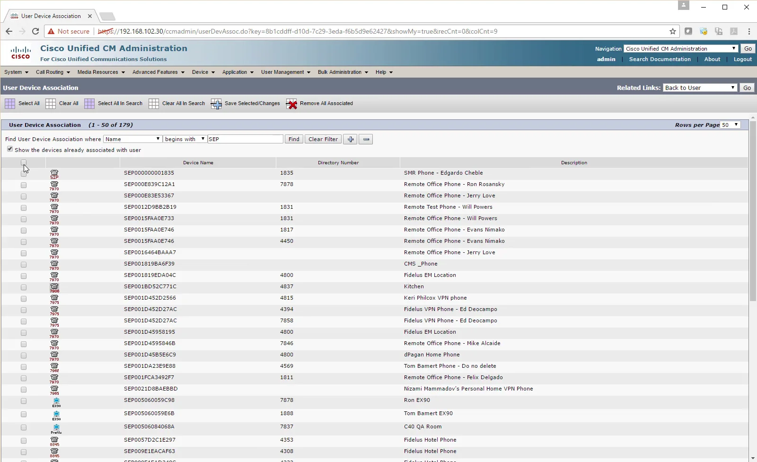Toggle show devices already associated checkbox
Viewport: 757px width, 462px height.
(10, 149)
